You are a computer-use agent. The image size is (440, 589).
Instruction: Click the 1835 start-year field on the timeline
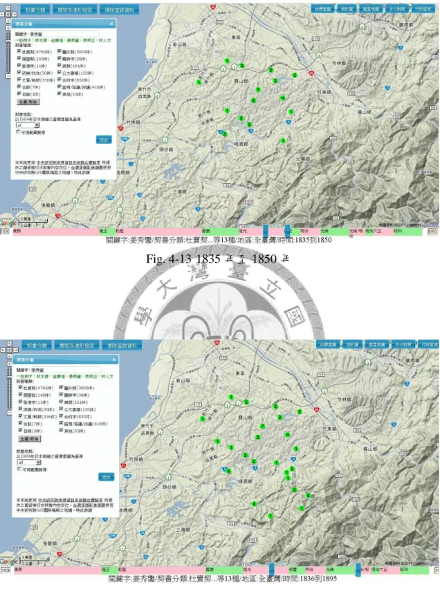point(6,232)
